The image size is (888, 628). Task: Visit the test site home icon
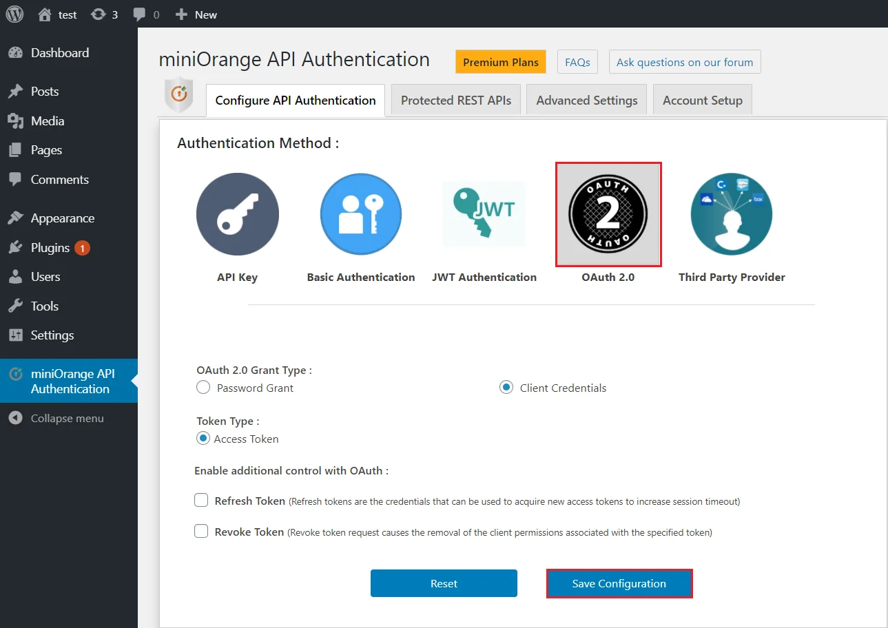(x=45, y=14)
